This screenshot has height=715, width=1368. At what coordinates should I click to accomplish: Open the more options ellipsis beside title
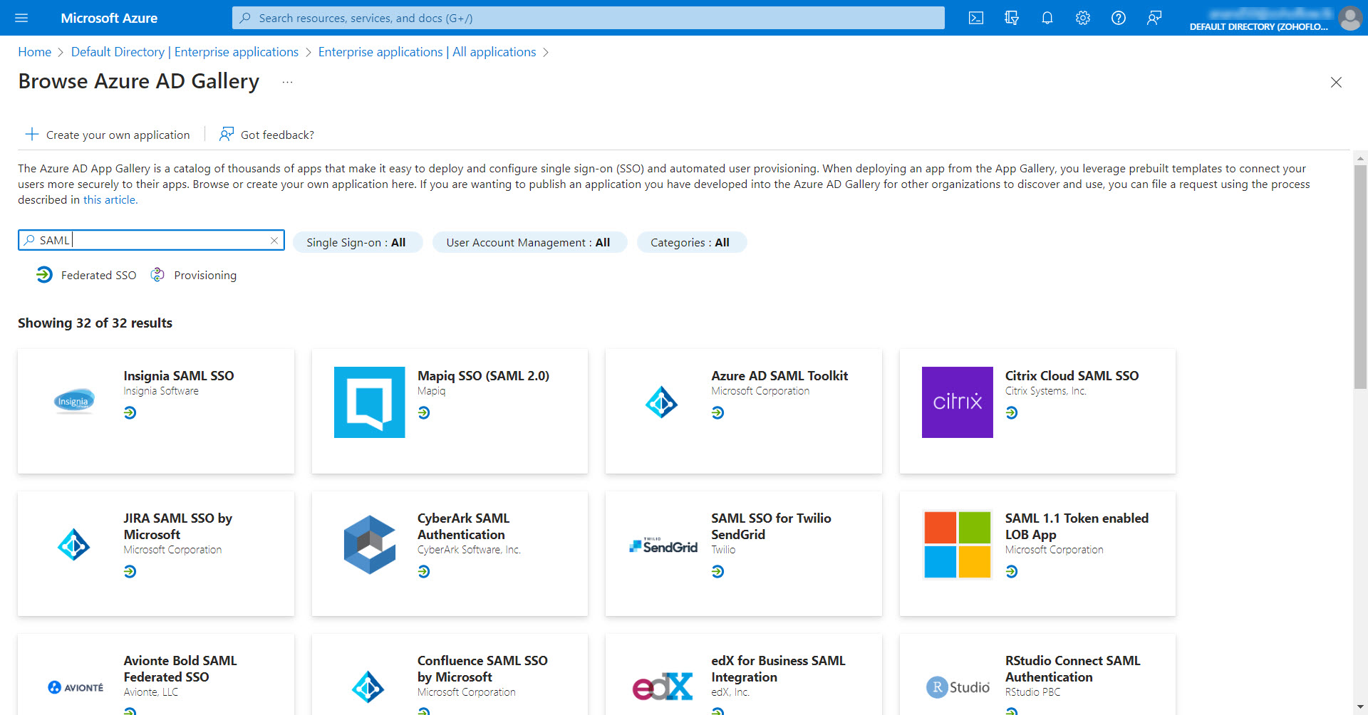(x=287, y=82)
